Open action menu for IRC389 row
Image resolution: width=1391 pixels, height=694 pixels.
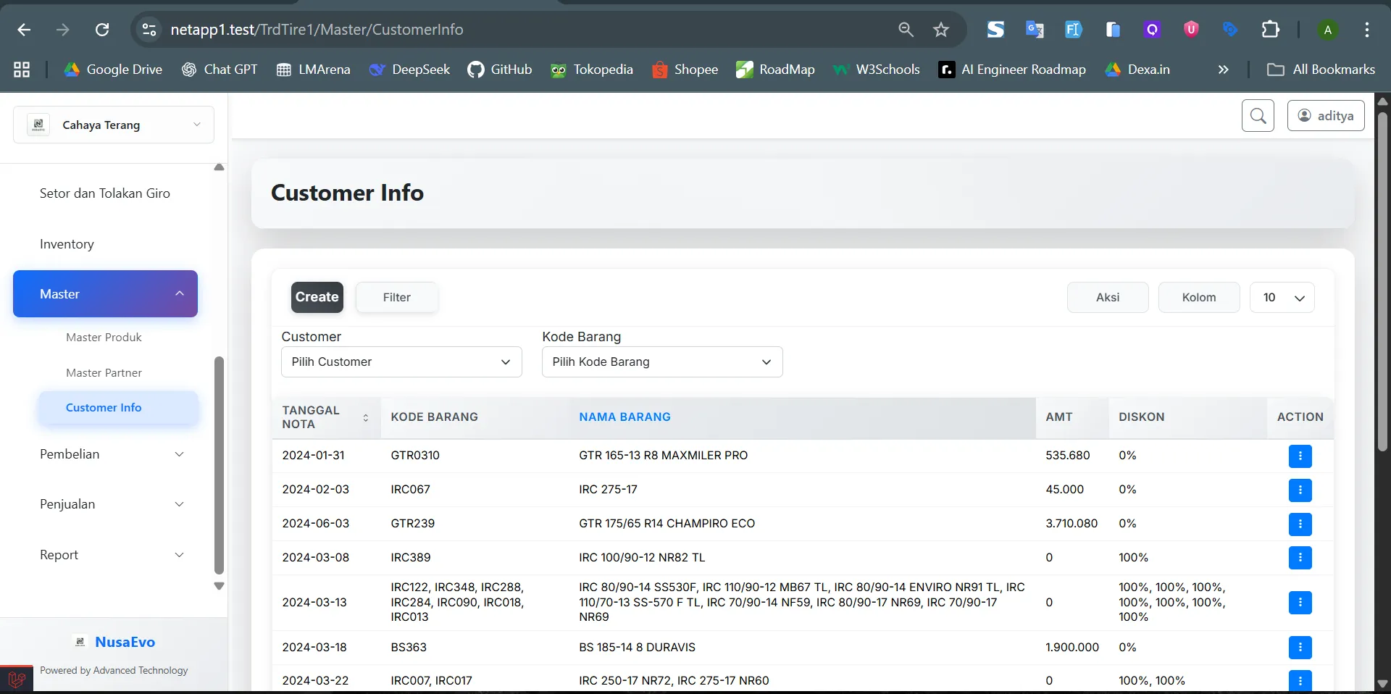point(1300,558)
